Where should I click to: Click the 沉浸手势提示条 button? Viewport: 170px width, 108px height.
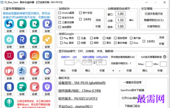[154, 14]
